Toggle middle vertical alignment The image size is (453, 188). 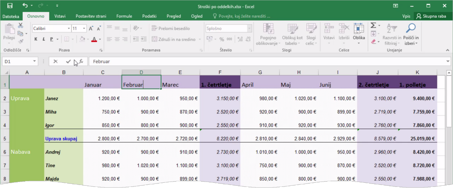pos(117,29)
